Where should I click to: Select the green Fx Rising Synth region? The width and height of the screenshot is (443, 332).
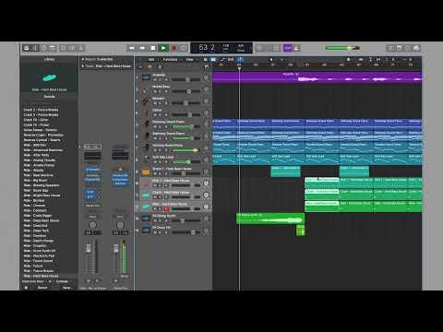(270, 219)
